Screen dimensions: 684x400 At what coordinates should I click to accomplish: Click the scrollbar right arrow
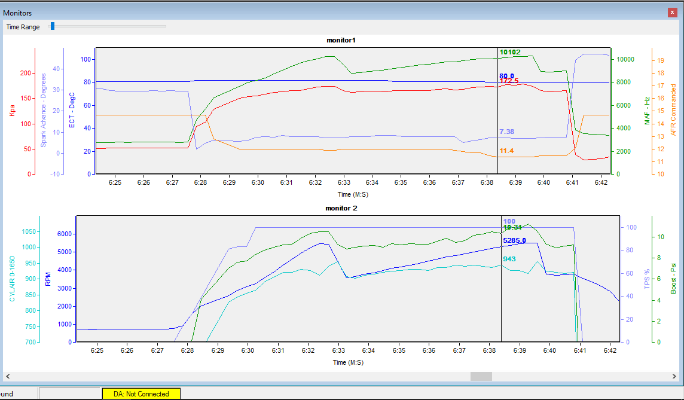(675, 376)
